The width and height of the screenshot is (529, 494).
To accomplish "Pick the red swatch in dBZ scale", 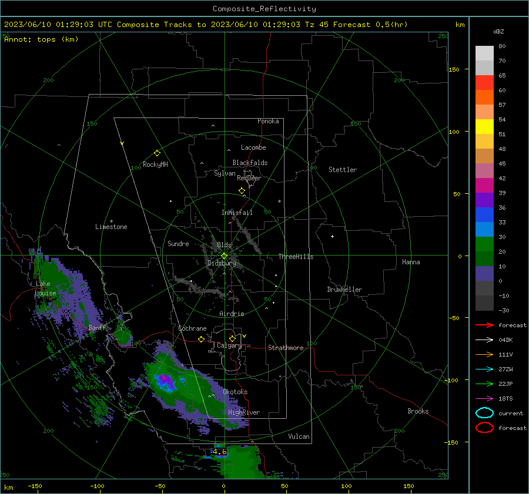I will click(484, 82).
